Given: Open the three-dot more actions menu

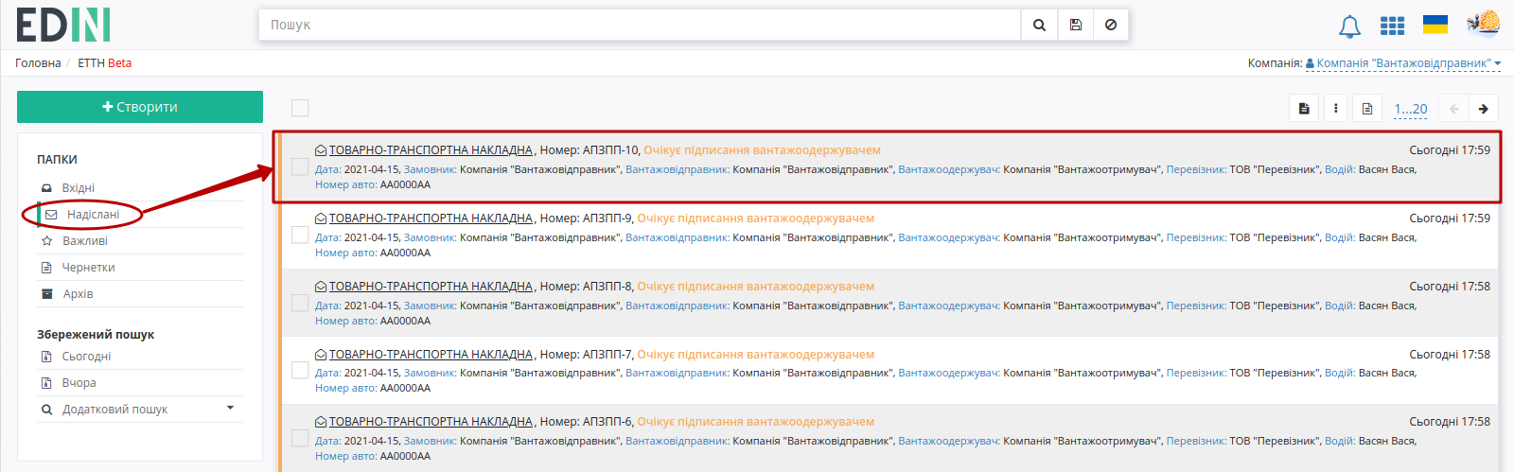Looking at the screenshot, I should tap(1335, 109).
